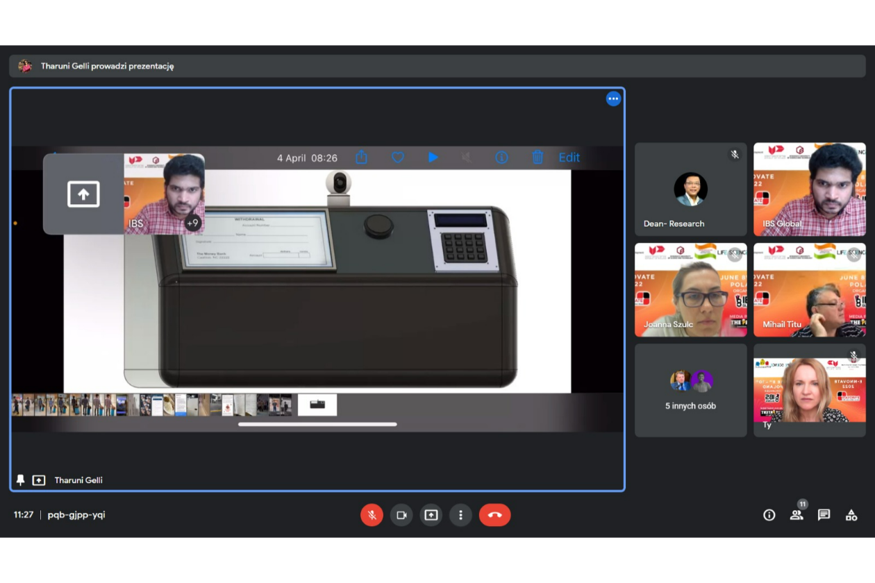The image size is (875, 583).
Task: Click the share icon in shared photo toolbar
Action: click(x=361, y=158)
